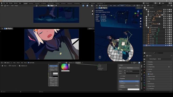This screenshot has width=173, height=97.
Task: Expand the Clamping panel
Action: coord(150,64)
